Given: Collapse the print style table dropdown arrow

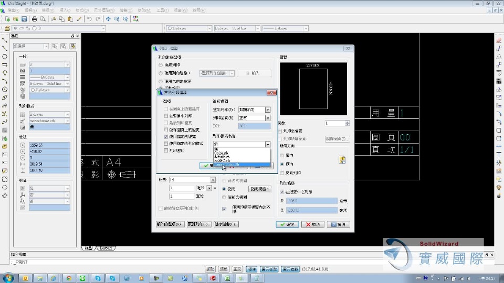Looking at the screenshot, I should (x=267, y=145).
